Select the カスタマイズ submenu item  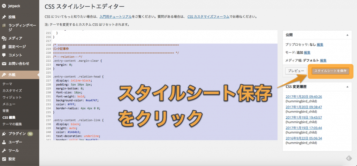click(12, 90)
